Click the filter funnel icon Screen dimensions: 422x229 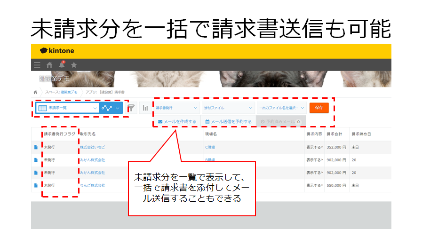coord(131,108)
